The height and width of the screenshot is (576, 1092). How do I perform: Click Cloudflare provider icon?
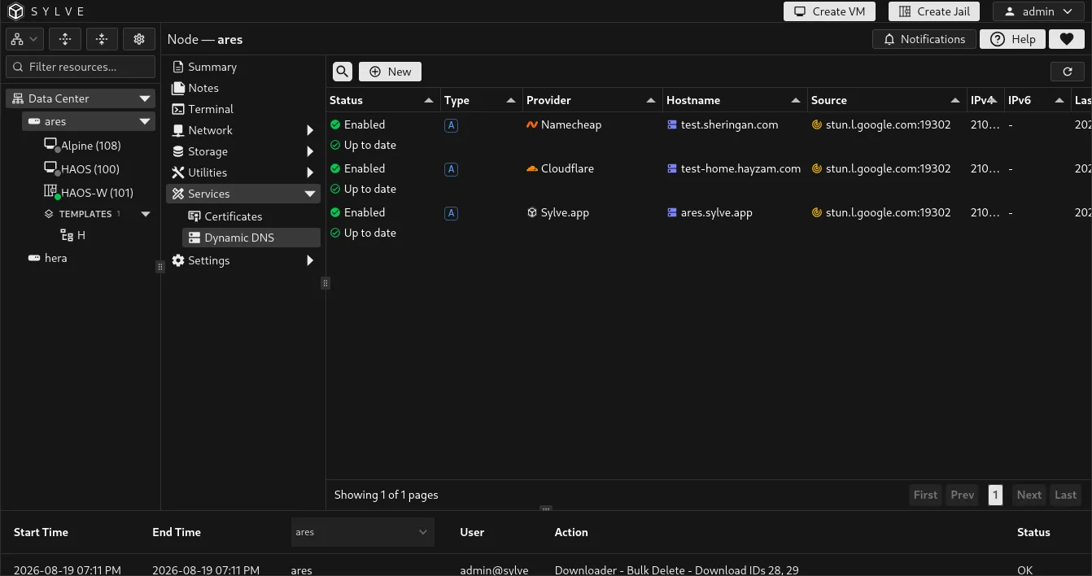coord(532,168)
